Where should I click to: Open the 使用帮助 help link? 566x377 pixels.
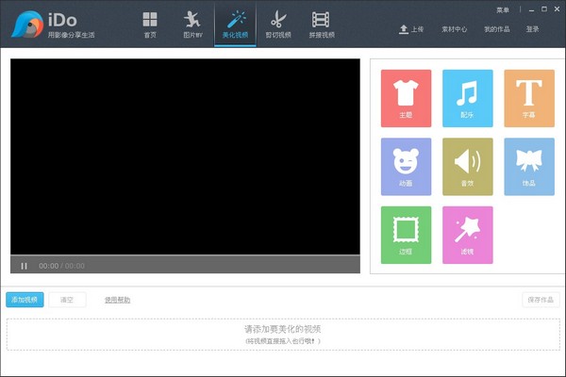117,300
